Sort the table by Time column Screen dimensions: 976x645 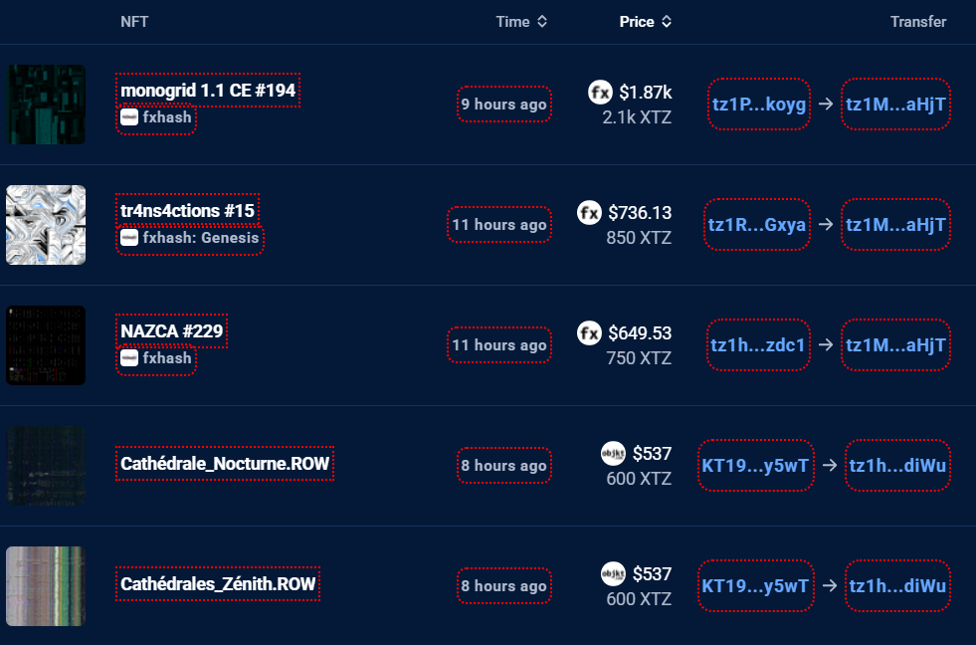click(521, 22)
